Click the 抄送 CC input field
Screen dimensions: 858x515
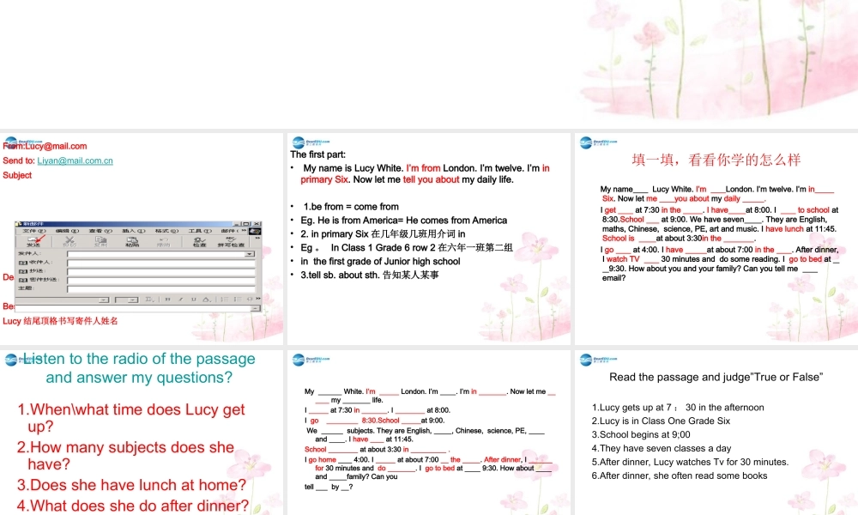click(x=161, y=271)
